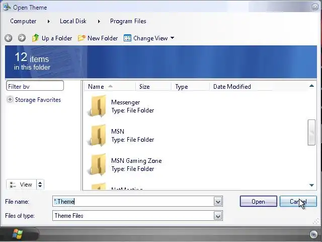Select the MSN folder icon
This screenshot has height=242, width=322.
(x=97, y=135)
